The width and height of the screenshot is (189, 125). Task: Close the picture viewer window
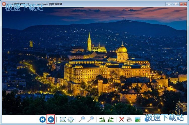(183, 4)
